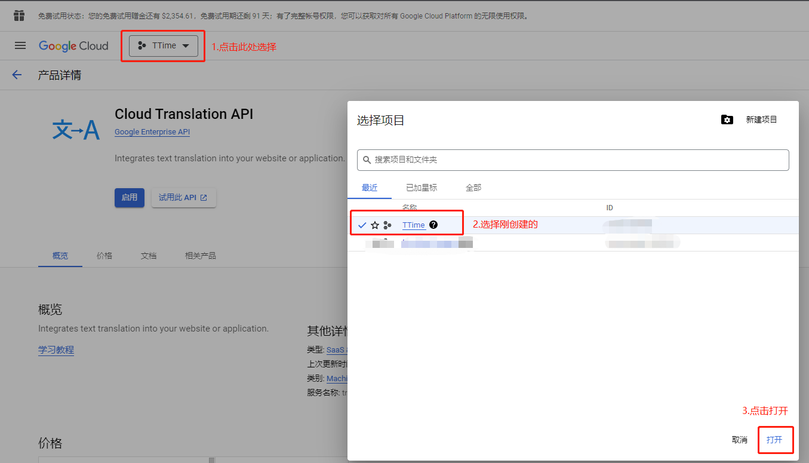Click the ID column header
This screenshot has height=463, width=809.
click(610, 208)
